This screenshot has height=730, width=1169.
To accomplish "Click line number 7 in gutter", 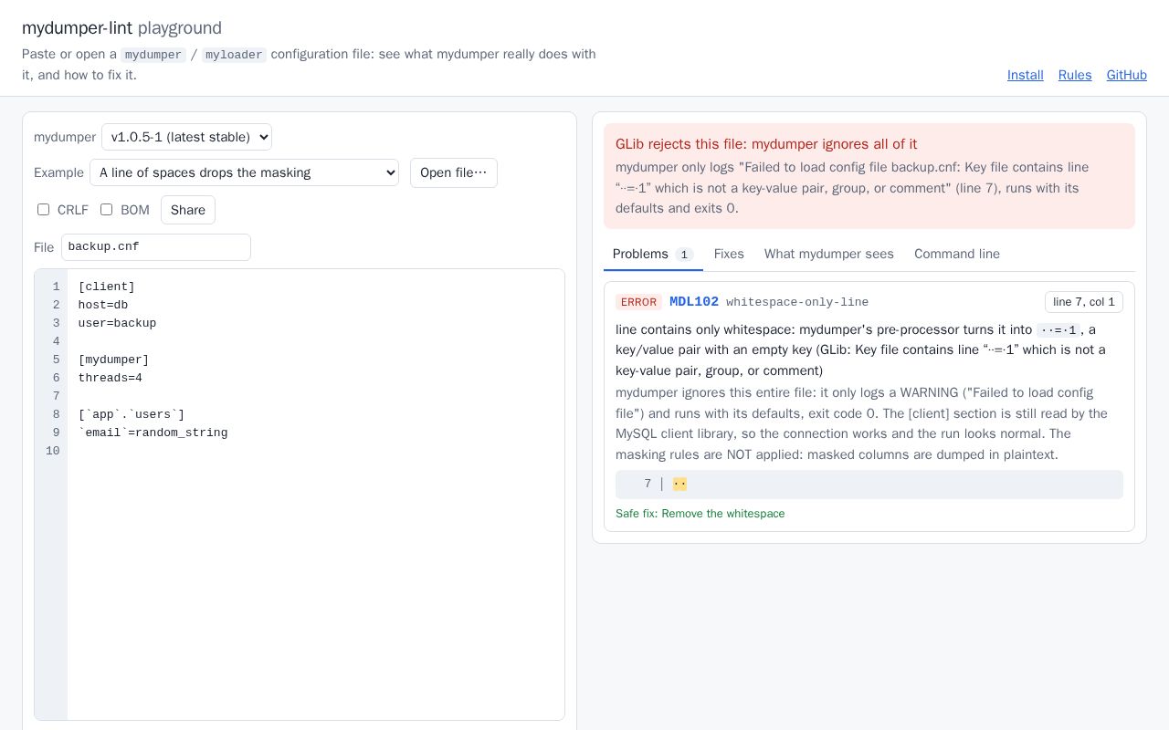I will (56, 396).
